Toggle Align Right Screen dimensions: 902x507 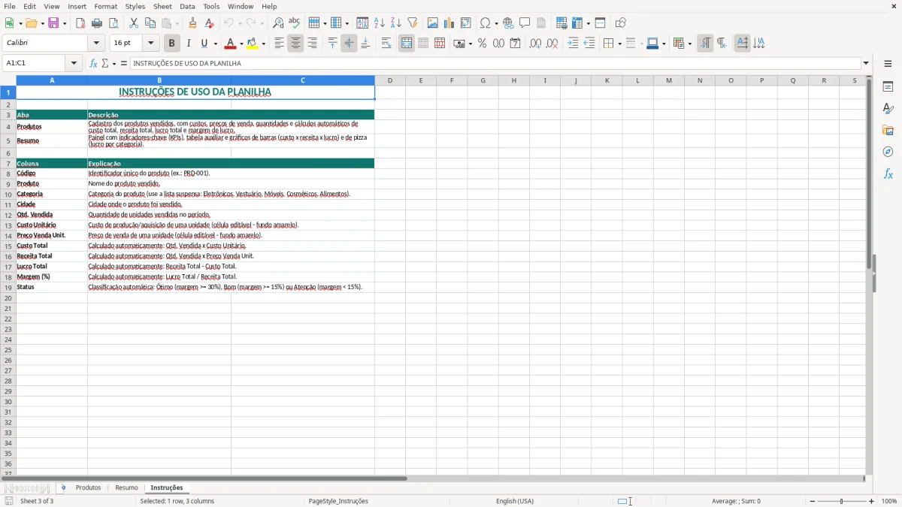click(312, 44)
